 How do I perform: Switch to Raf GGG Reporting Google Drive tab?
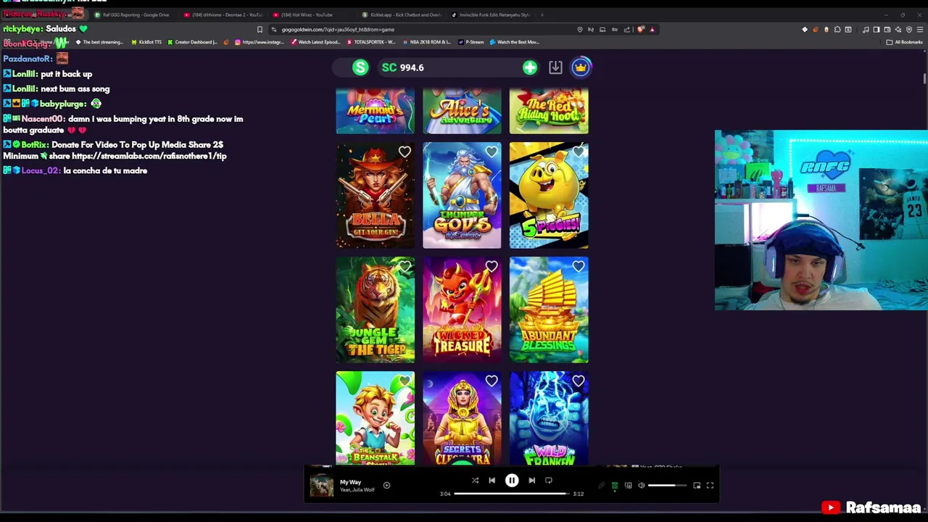pos(134,14)
